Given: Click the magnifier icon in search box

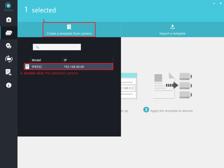Looking at the screenshot, I should point(37,47).
